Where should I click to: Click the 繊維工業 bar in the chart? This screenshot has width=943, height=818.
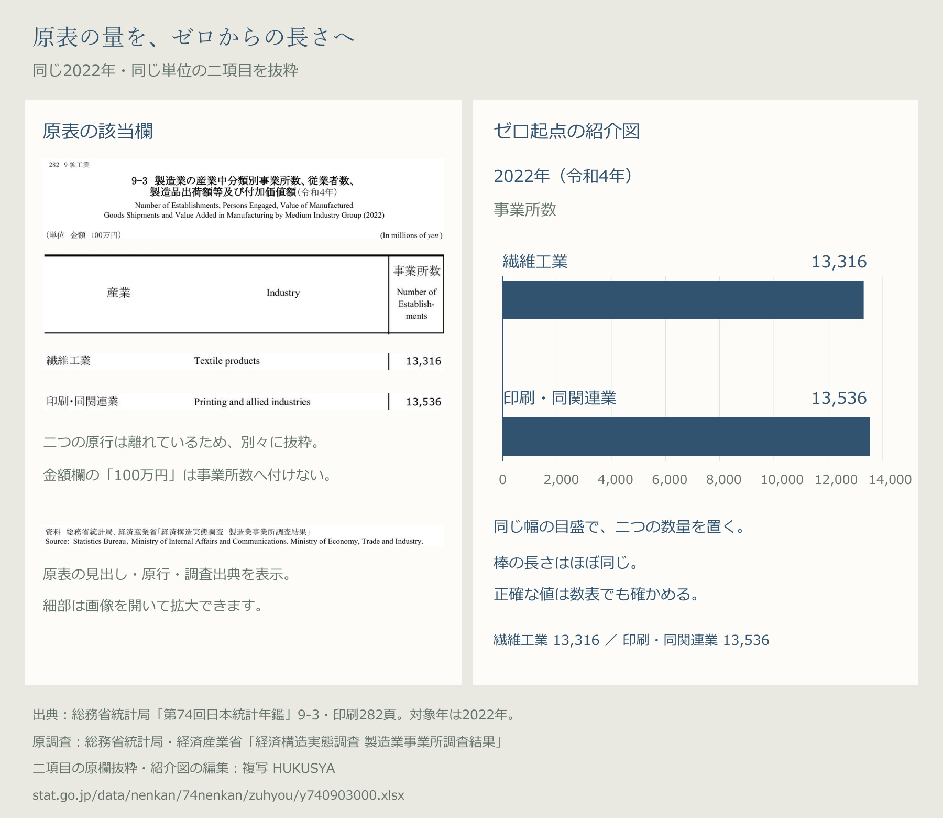683,300
